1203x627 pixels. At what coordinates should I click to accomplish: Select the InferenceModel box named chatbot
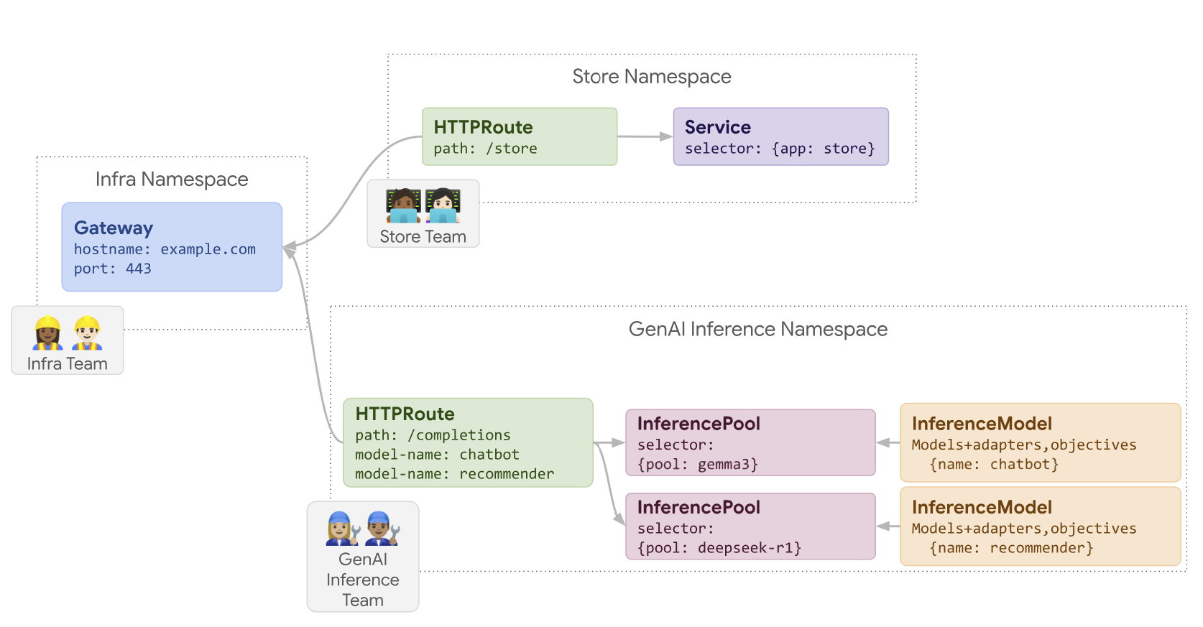[x=1040, y=442]
